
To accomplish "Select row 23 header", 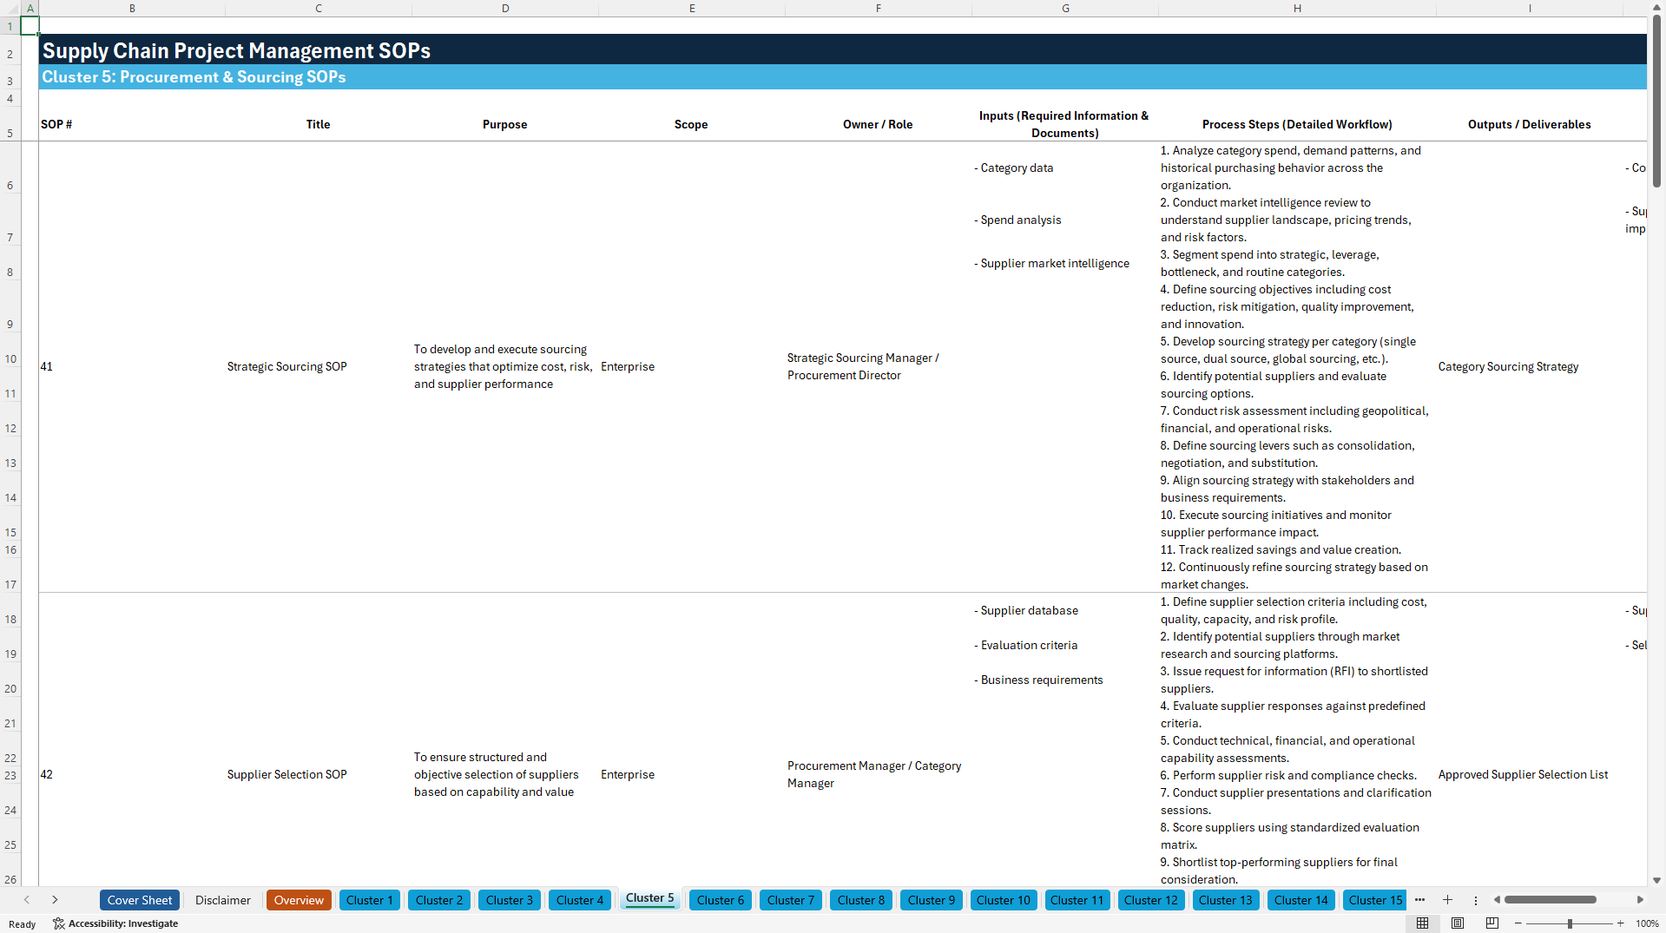I will pos(10,775).
